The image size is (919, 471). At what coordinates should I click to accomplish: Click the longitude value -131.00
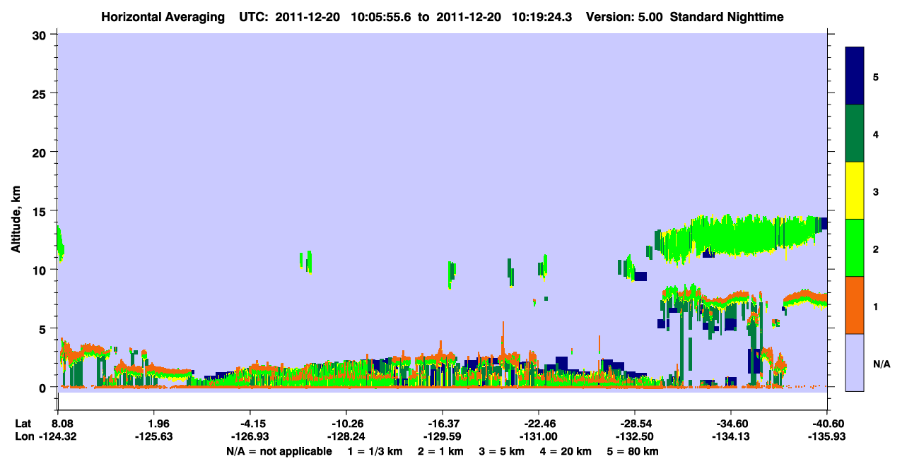click(539, 437)
